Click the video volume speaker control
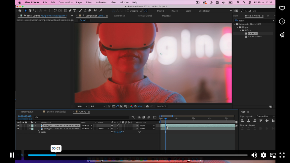Image resolution: width=290 pixels, height=163 pixels. tap(254, 155)
